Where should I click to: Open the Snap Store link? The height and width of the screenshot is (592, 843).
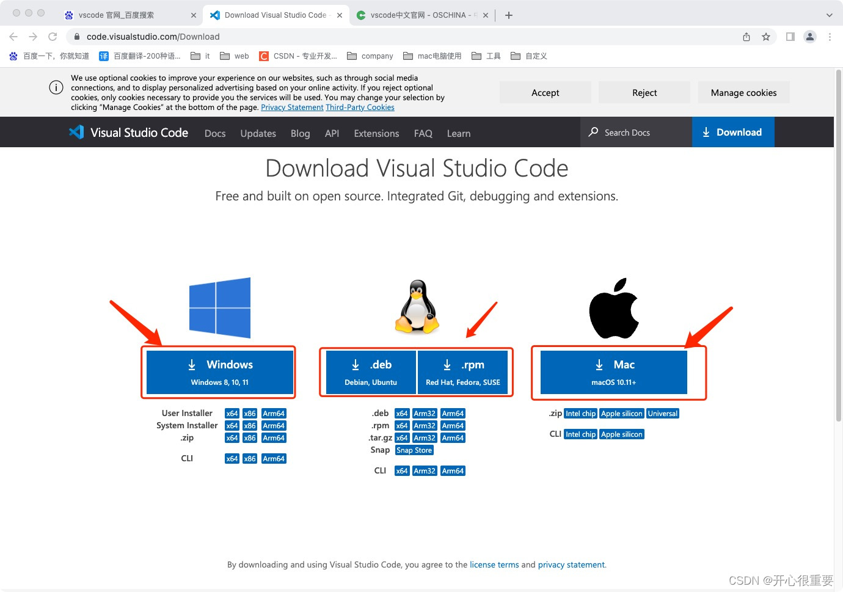pos(414,450)
